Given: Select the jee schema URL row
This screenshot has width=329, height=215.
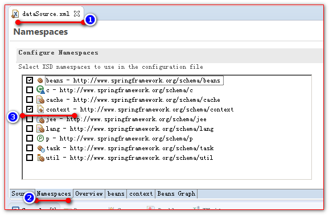Looking at the screenshot, I should coord(126,119).
